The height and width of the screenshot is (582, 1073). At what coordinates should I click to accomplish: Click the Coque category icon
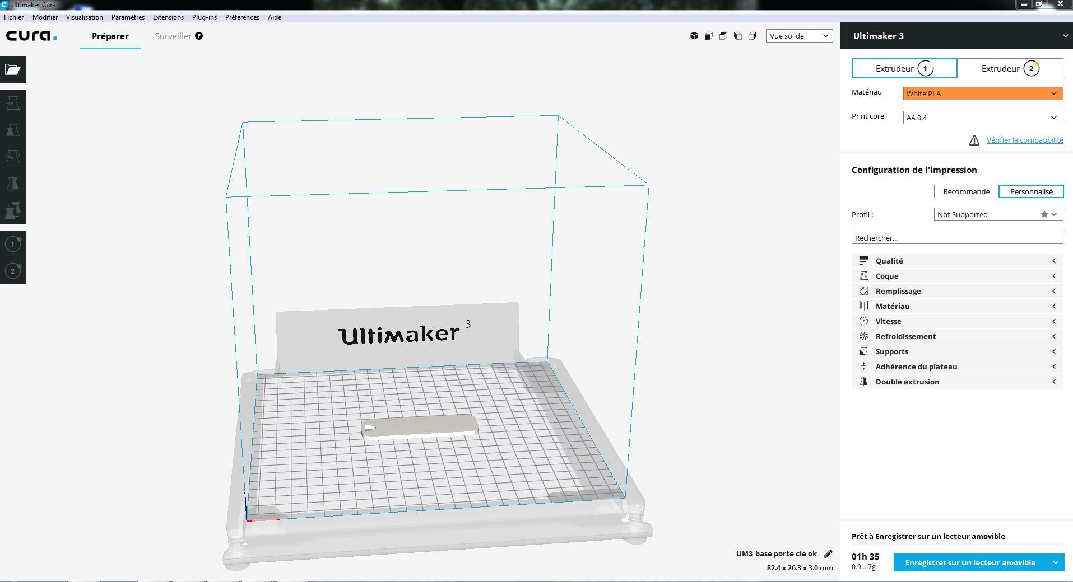pyautogui.click(x=863, y=276)
